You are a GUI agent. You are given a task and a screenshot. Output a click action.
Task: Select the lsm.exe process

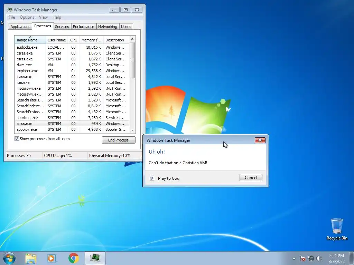72,82
